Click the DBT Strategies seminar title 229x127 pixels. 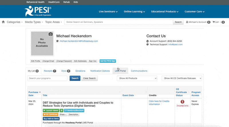78,104
